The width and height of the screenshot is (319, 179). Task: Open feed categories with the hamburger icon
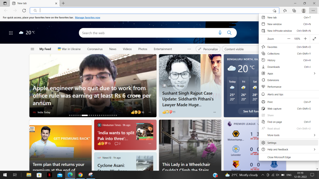32,49
